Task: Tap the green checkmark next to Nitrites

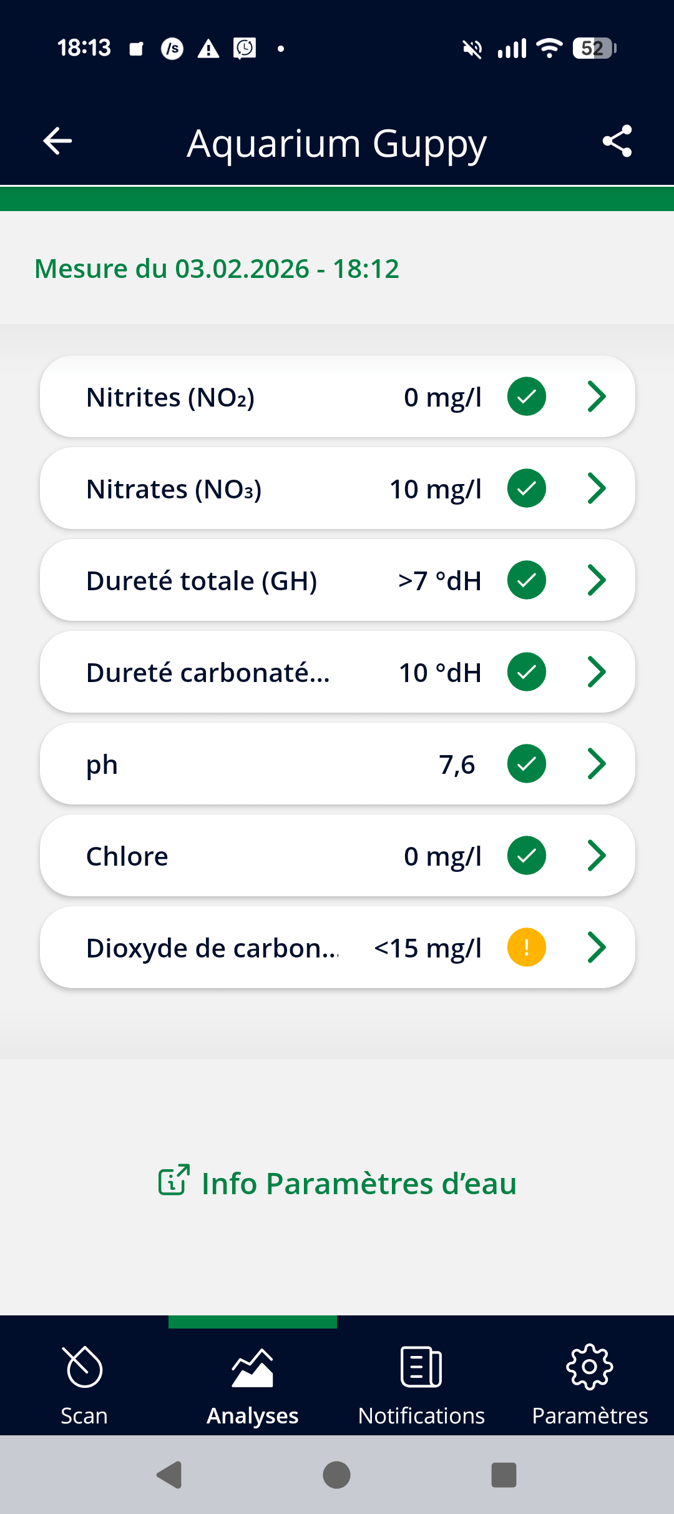Action: point(527,397)
